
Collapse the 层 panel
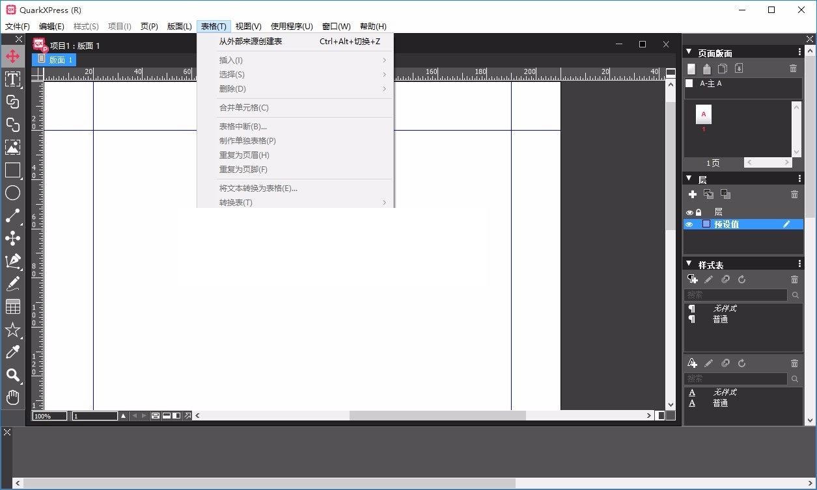(689, 178)
